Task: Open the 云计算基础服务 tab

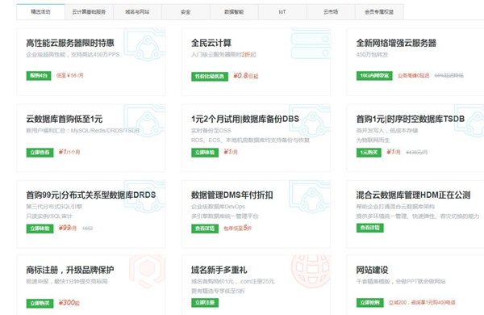Action: (89, 12)
